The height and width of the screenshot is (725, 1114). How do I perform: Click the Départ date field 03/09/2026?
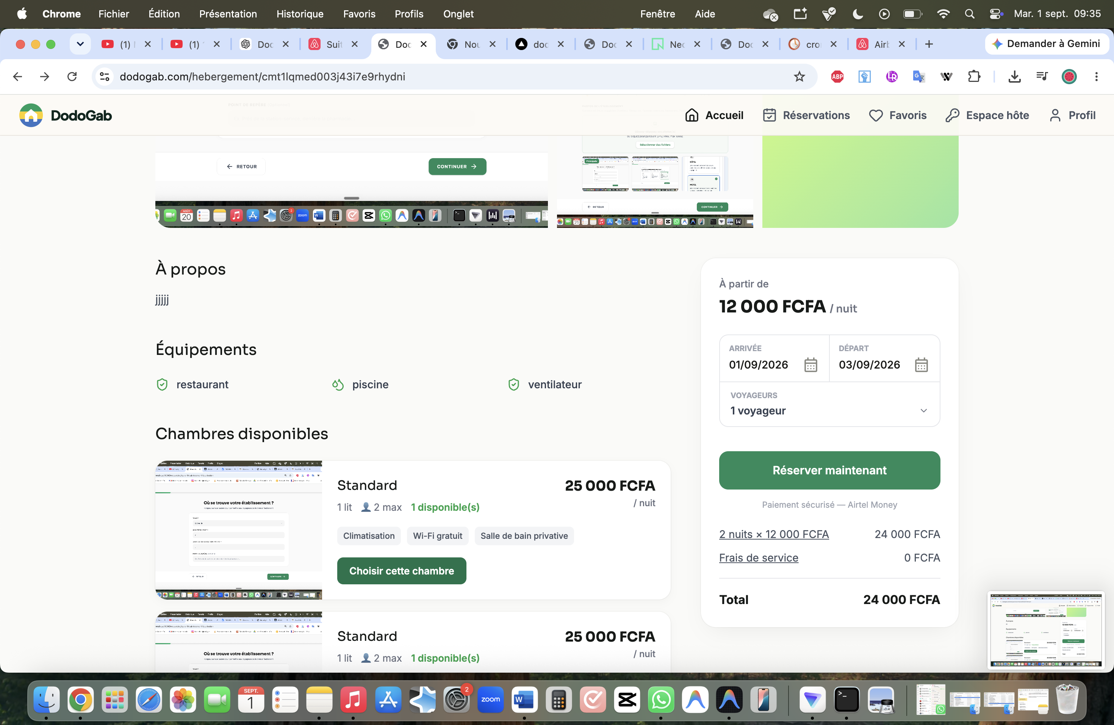tap(885, 358)
